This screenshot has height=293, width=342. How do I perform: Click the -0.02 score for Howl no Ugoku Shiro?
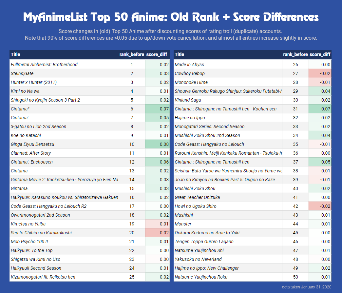pos(320,206)
